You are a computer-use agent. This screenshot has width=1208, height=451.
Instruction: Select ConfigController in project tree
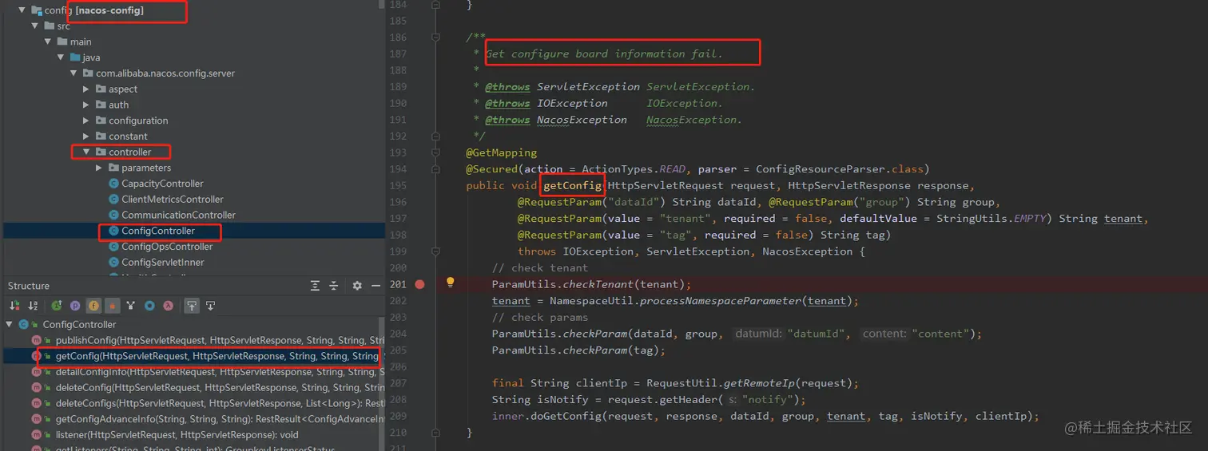[x=158, y=231]
